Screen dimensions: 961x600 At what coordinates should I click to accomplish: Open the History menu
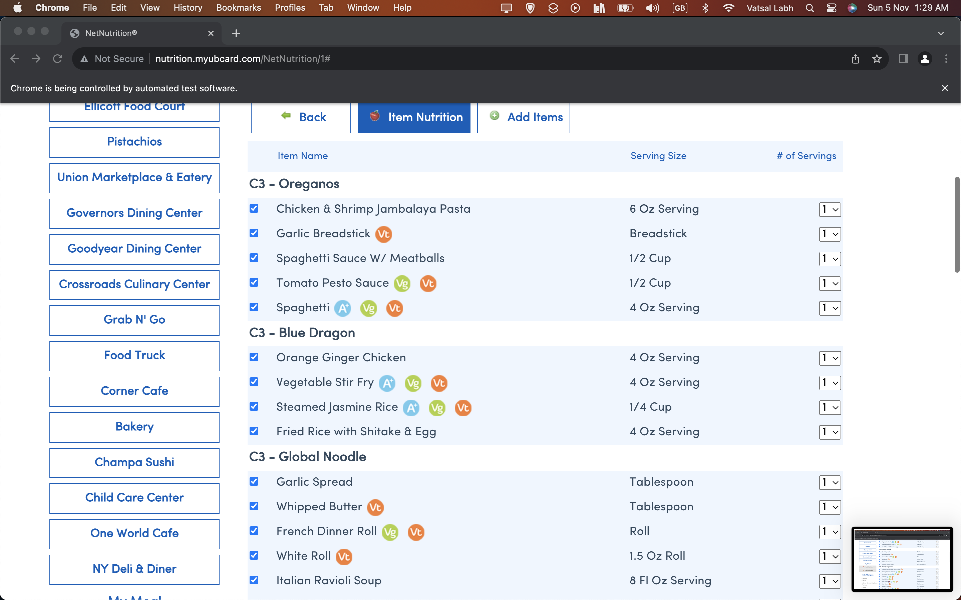(x=188, y=8)
